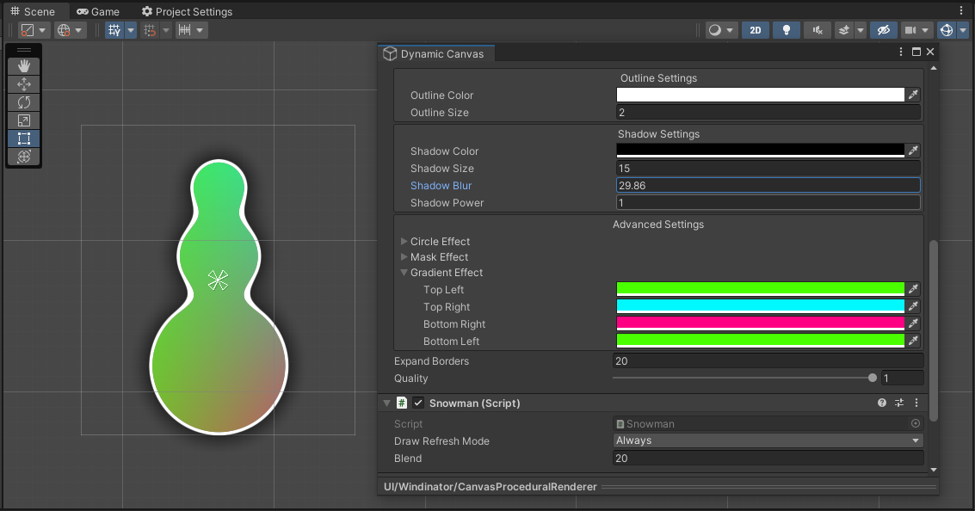This screenshot has height=511, width=975.
Task: Switch to the Game tab
Action: (x=97, y=11)
